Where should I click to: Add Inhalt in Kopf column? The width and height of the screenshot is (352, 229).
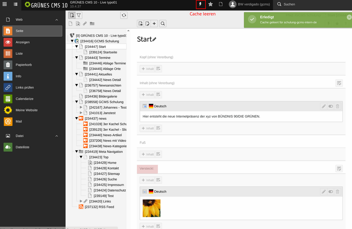[148, 69]
